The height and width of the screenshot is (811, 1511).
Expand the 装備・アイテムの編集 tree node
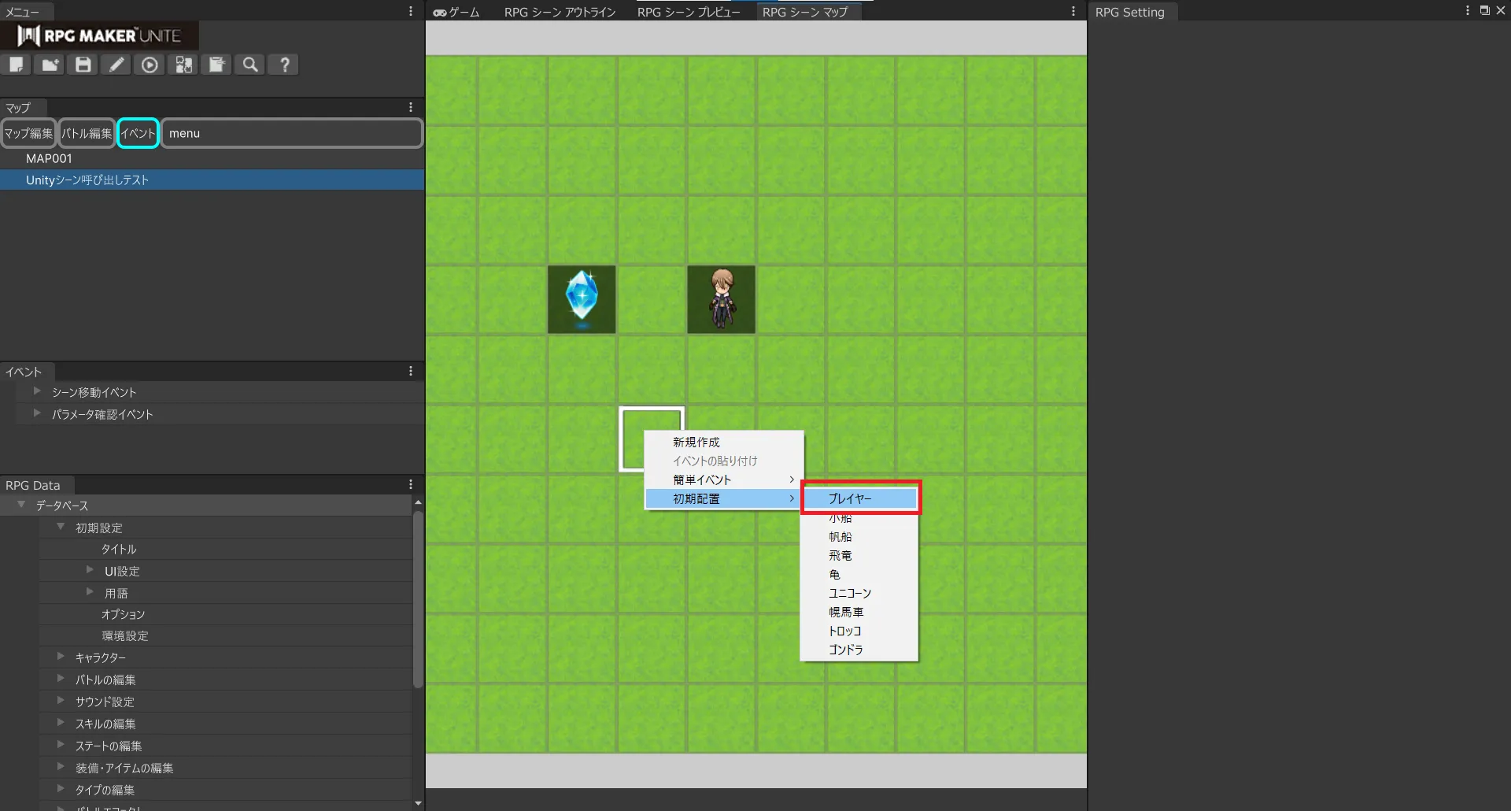[61, 767]
